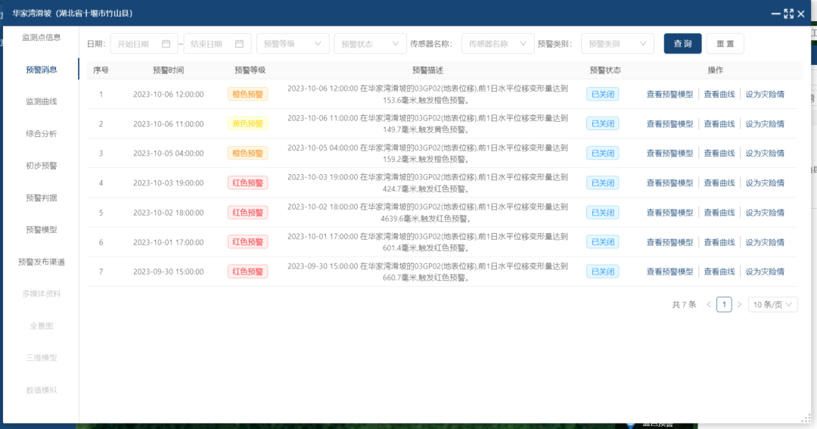Click 查看曲线 in row 5
This screenshot has height=429, width=817.
[x=719, y=213]
